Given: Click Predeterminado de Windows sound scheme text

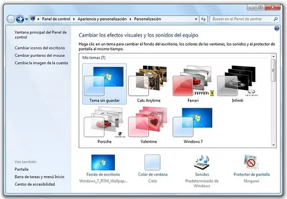Looking at the screenshot, I should pyautogui.click(x=202, y=184).
